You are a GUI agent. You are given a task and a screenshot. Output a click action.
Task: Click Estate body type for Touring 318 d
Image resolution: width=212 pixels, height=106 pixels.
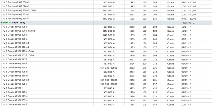point(171,19)
